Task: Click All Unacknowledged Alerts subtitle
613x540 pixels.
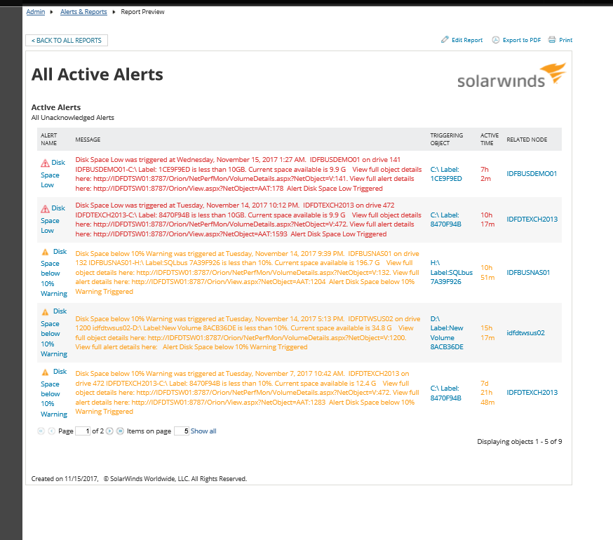Action: coord(73,118)
